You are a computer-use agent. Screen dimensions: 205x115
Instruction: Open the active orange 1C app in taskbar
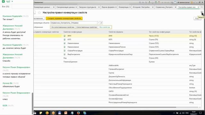coord(53,113)
